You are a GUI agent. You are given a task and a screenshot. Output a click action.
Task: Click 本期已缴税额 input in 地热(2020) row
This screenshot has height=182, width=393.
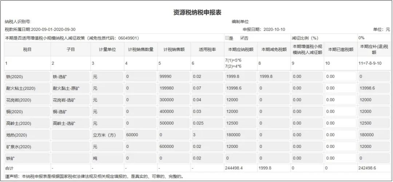340,135
